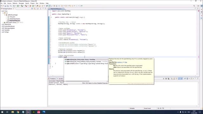Open the Navigate menu
Viewport: 203px width, 114px height.
(x=21, y=3)
